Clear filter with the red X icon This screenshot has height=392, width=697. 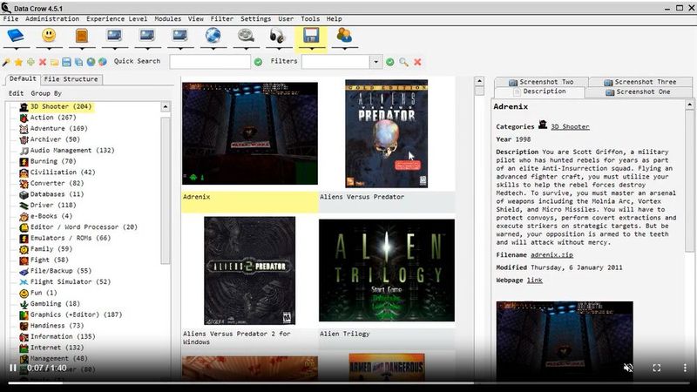(417, 62)
